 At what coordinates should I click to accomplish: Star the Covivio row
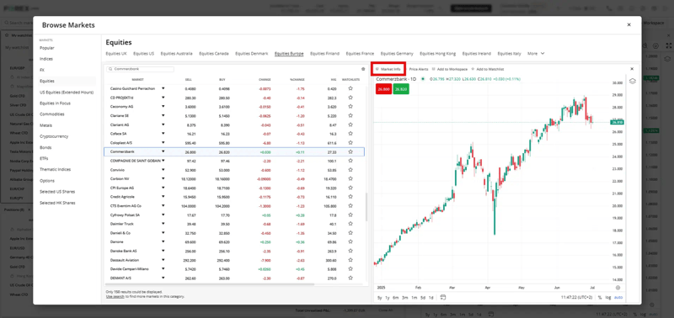tap(350, 169)
